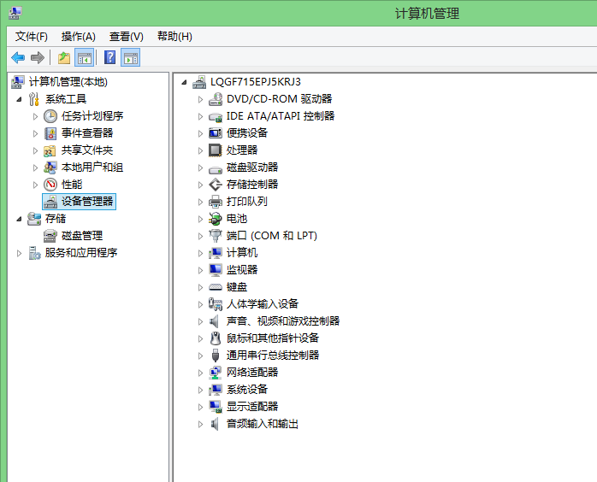Click the Up one level folder icon
Image resolution: width=597 pixels, height=482 pixels.
63,57
